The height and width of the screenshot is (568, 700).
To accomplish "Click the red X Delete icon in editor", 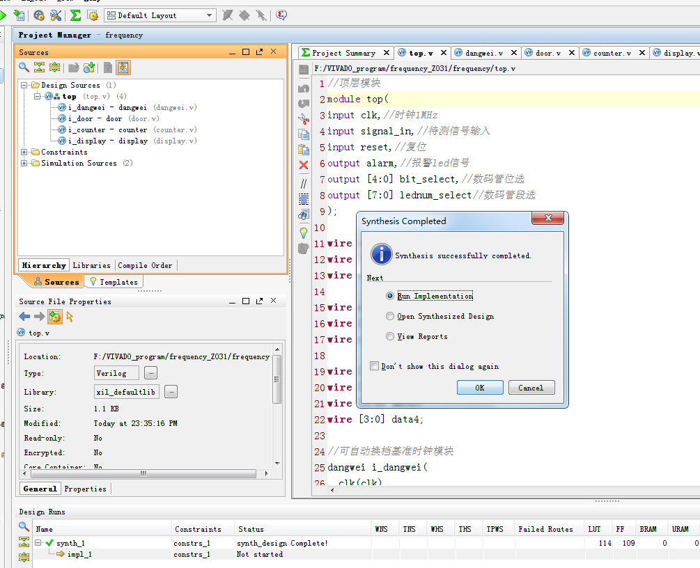I will 304,165.
